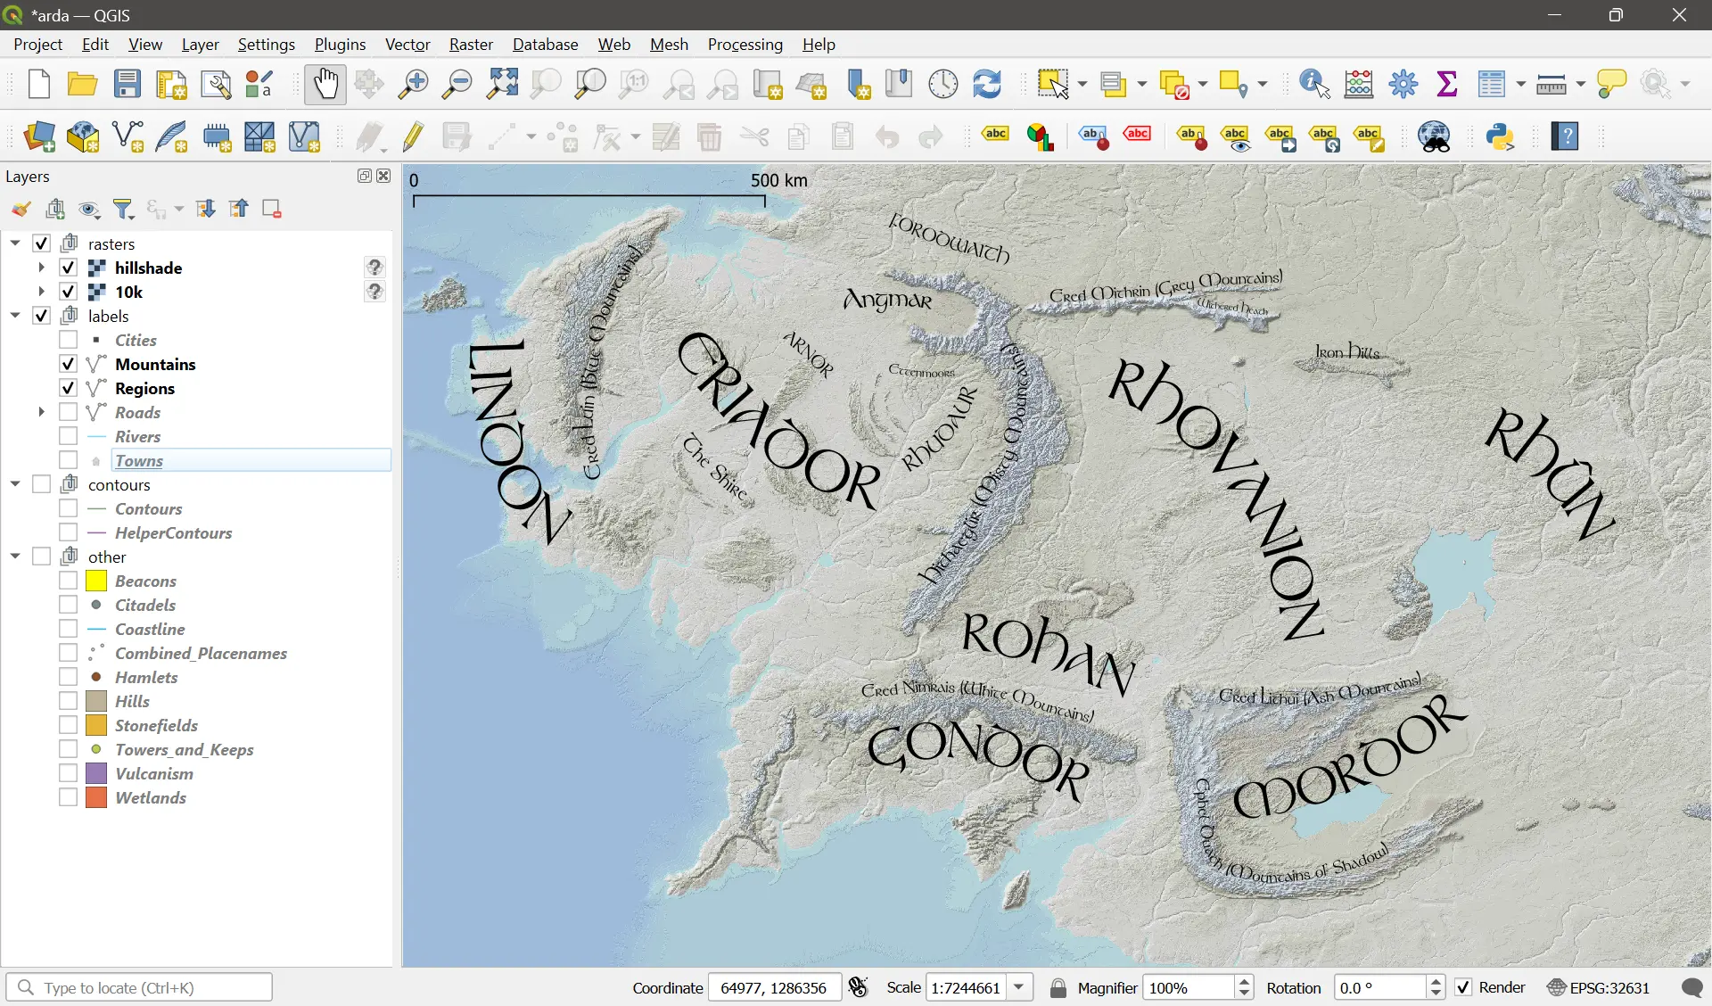This screenshot has height=1006, width=1712.
Task: Expand the hillshade layer entry
Action: click(41, 268)
